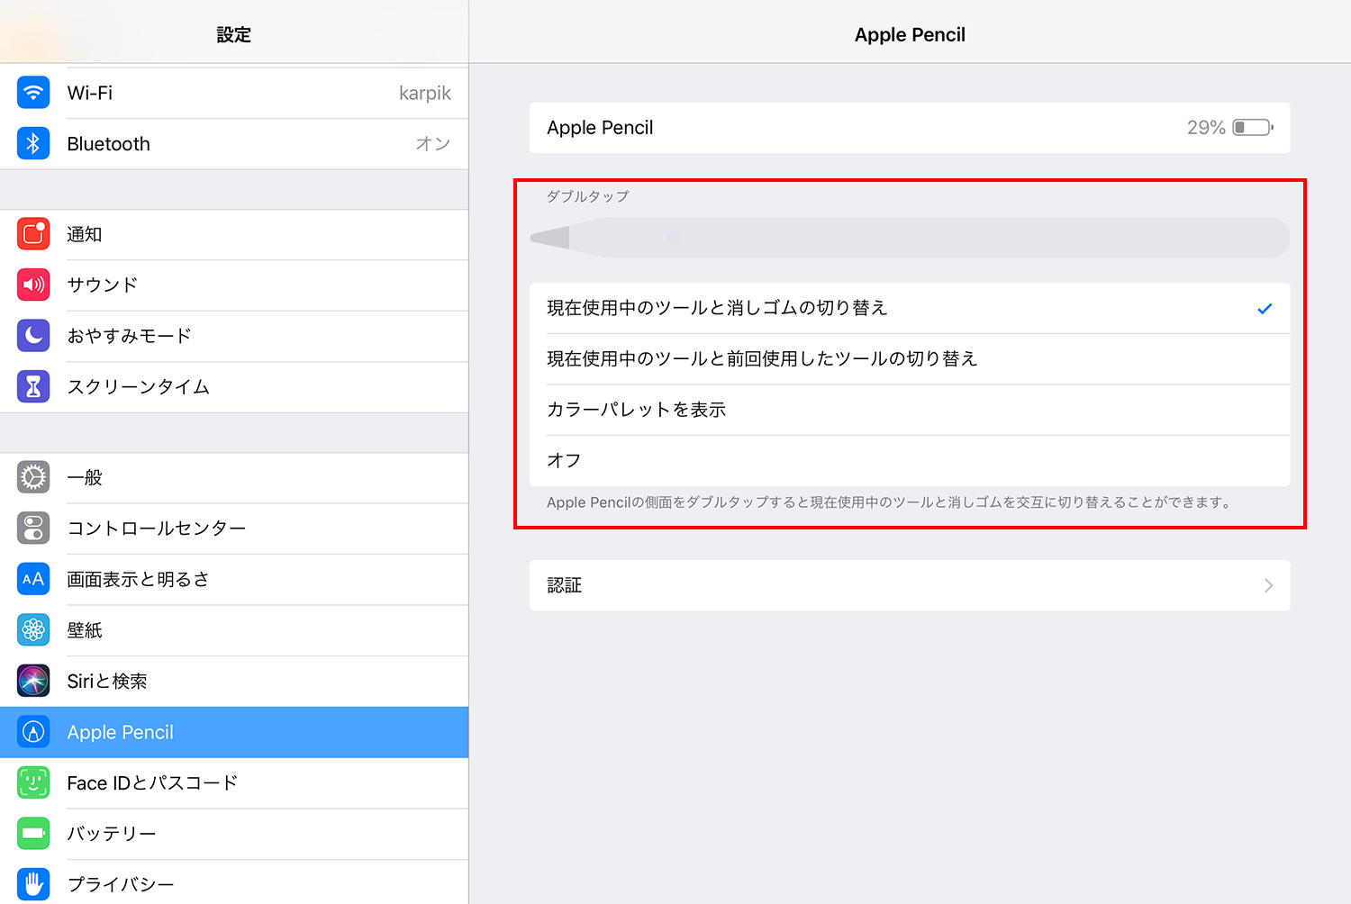Screen dimensions: 1351x904
Task: Select Apple Pencil in sidebar
Action: pyautogui.click(x=234, y=732)
